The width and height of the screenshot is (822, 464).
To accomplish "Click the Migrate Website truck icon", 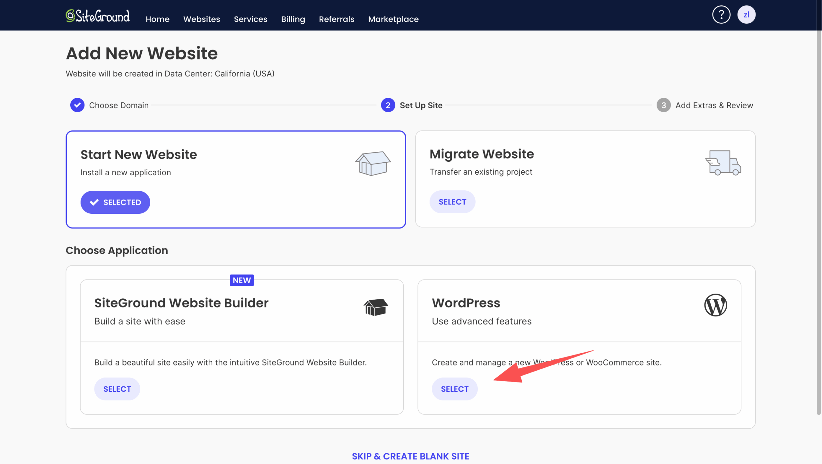I will click(723, 163).
